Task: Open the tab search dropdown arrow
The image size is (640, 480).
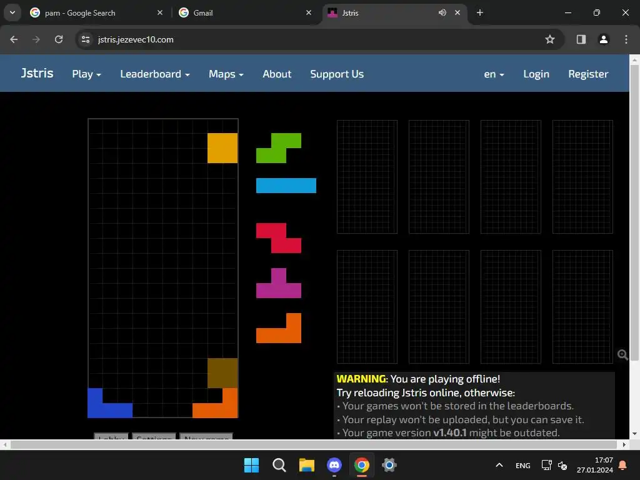Action: click(x=12, y=12)
